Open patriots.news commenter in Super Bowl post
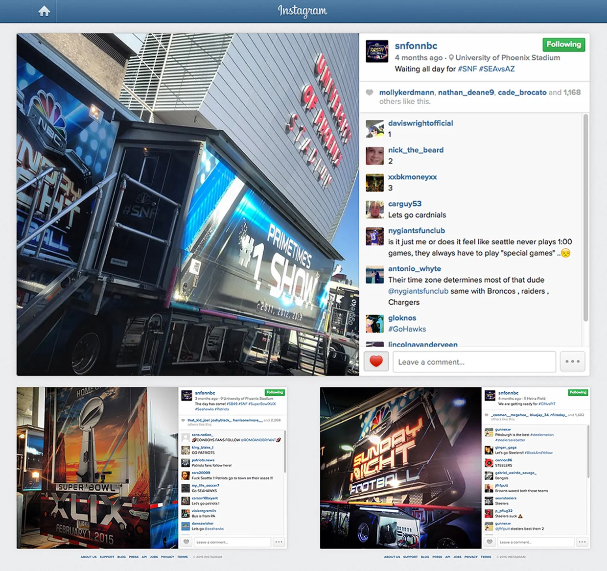This screenshot has height=571, width=607. pos(203,460)
